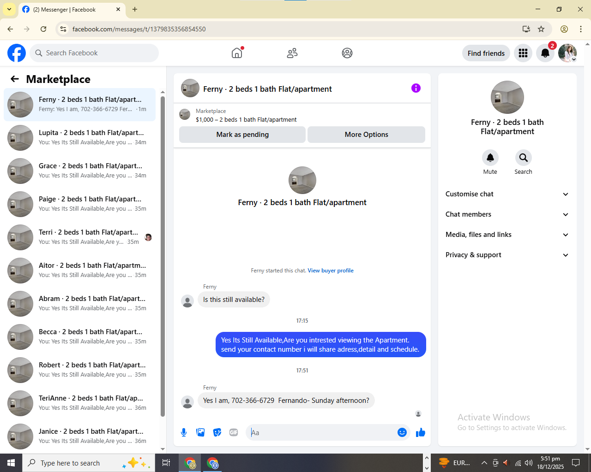This screenshot has width=591, height=472.
Task: Choose a sticker icon in composer
Action: 217,432
